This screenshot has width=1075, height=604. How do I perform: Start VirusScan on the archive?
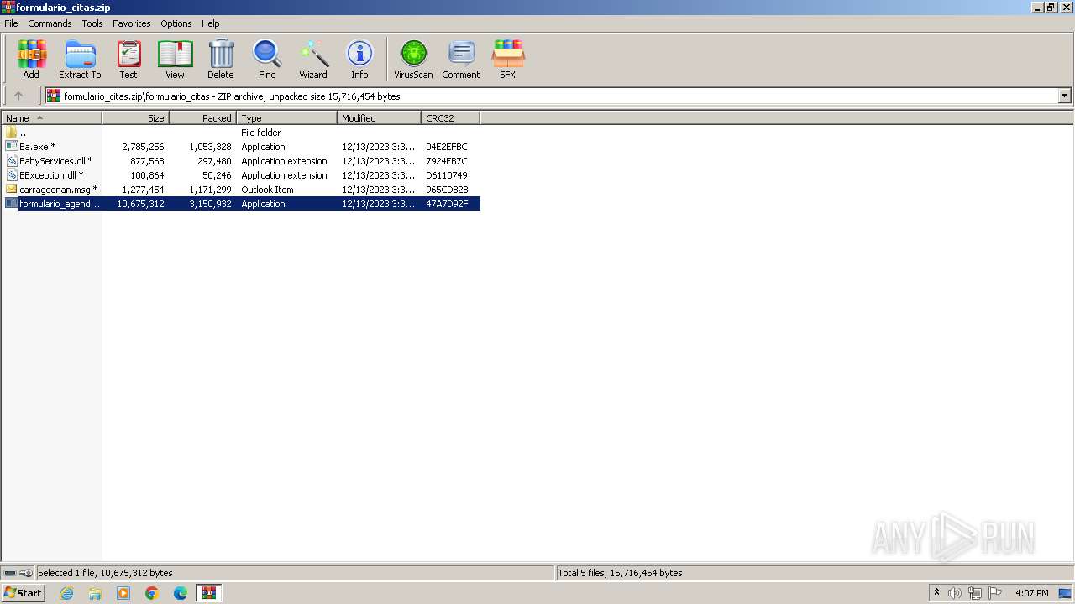click(413, 60)
